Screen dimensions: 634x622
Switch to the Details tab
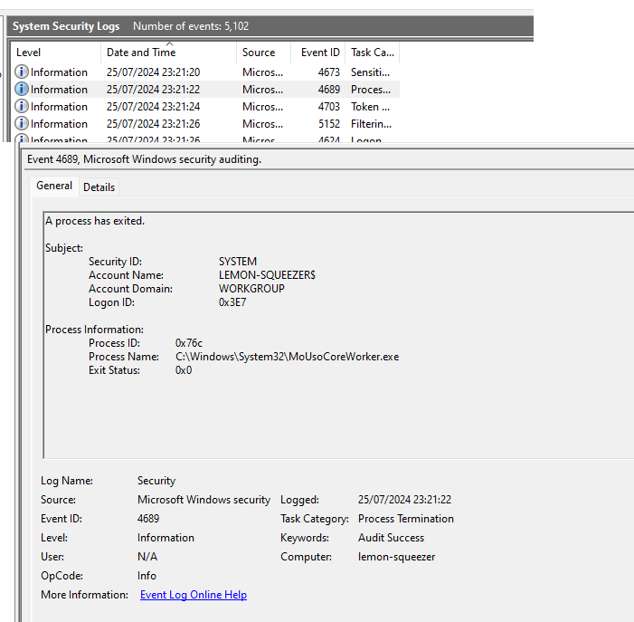click(x=99, y=187)
